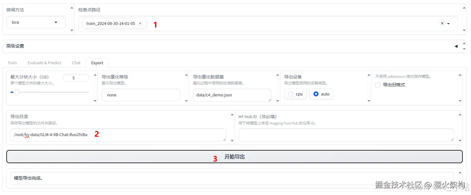Click the max shard size number box
The image size is (471, 195).
(x=76, y=78)
